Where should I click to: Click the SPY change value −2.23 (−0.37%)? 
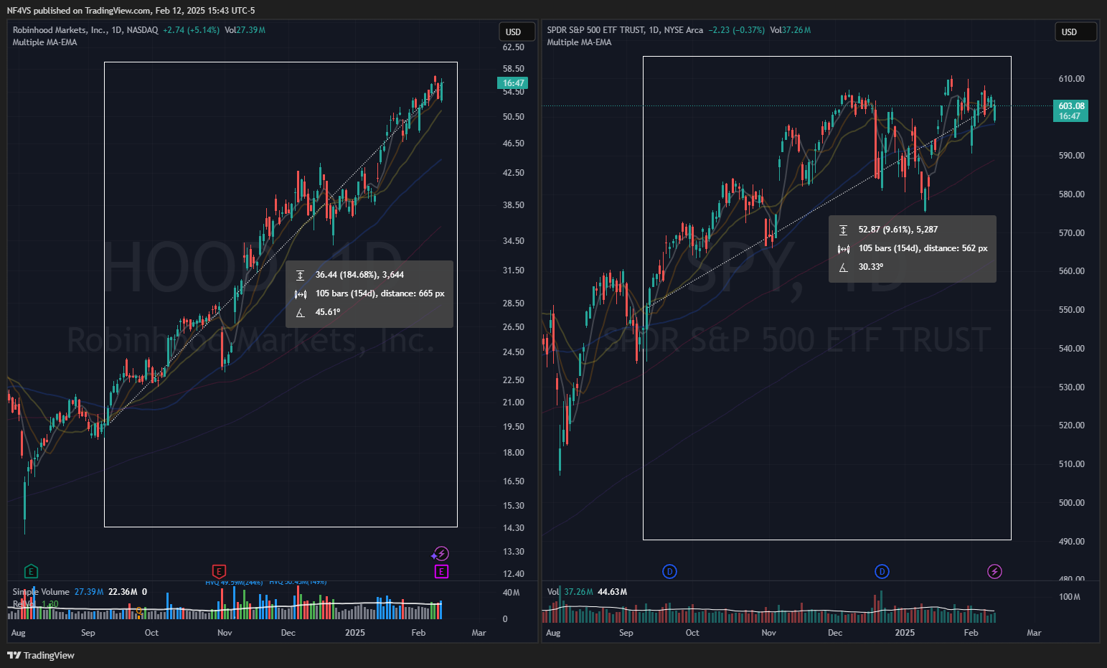coord(736,30)
